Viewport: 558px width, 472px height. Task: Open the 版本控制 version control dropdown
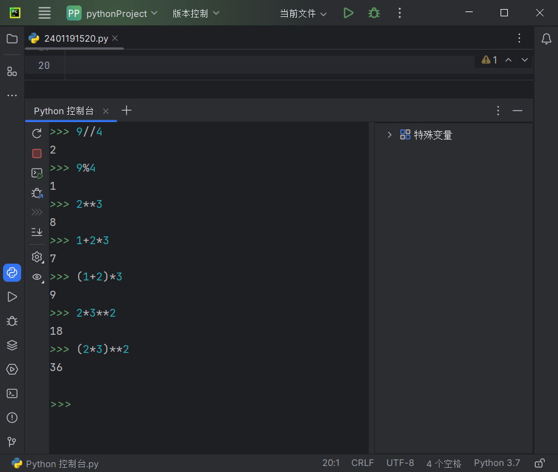(196, 13)
